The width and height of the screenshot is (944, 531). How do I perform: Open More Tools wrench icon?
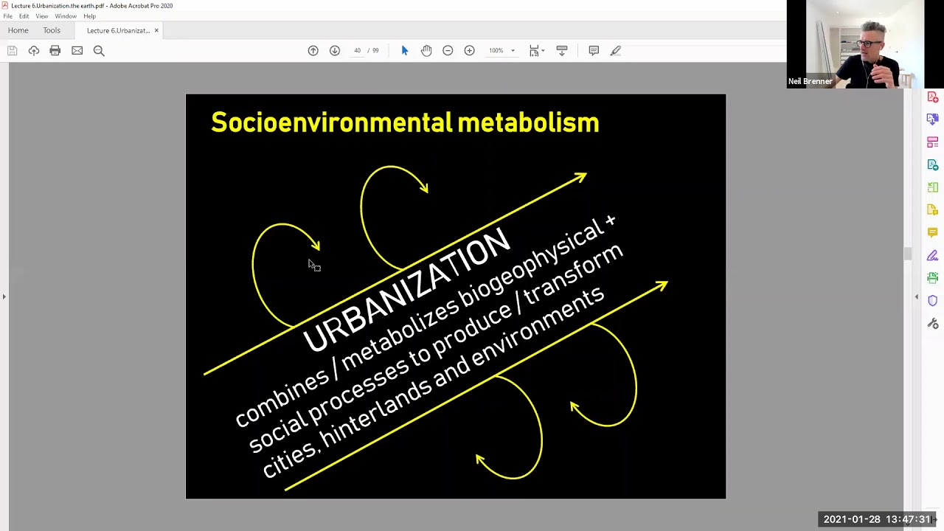tap(933, 324)
